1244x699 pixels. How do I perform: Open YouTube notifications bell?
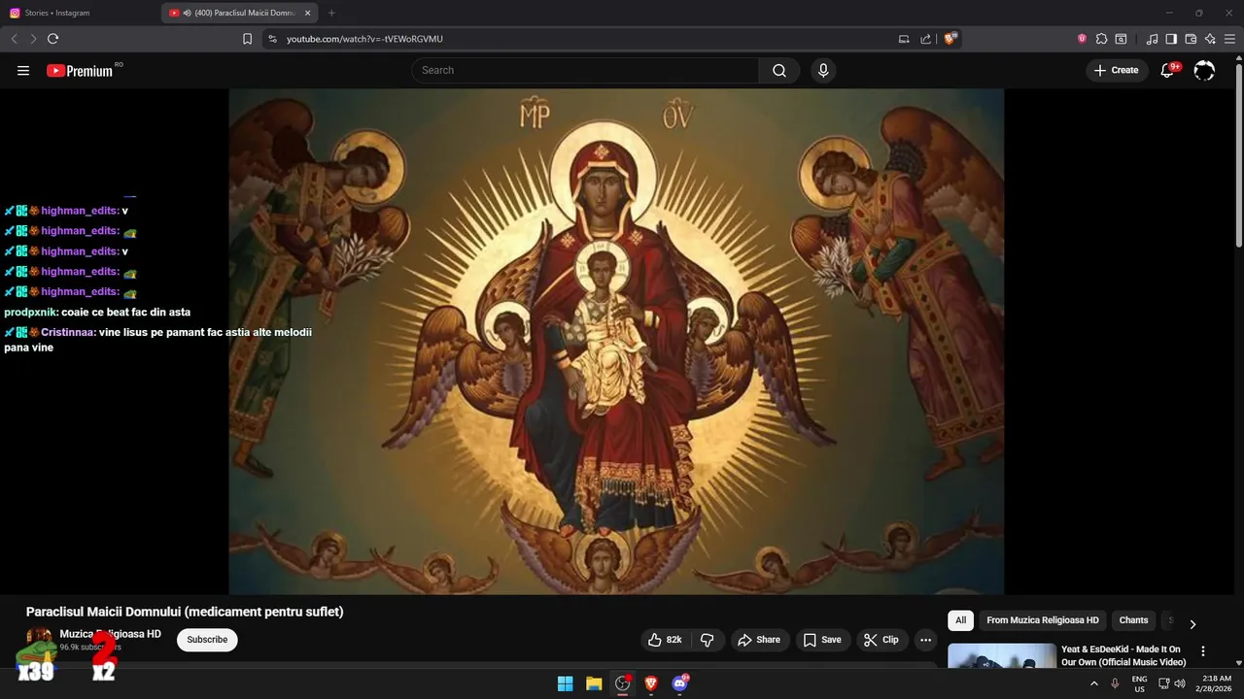tap(1168, 70)
